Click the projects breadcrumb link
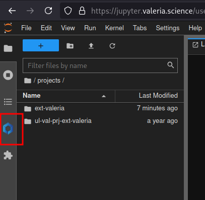Screen dimensions: 205x200 point(49,81)
